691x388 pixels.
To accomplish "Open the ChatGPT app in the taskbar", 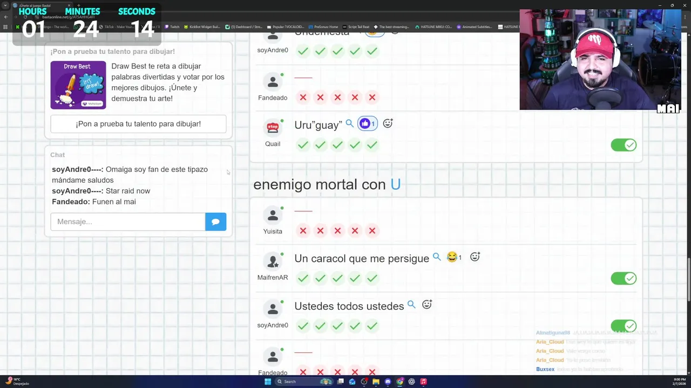I will [x=411, y=382].
